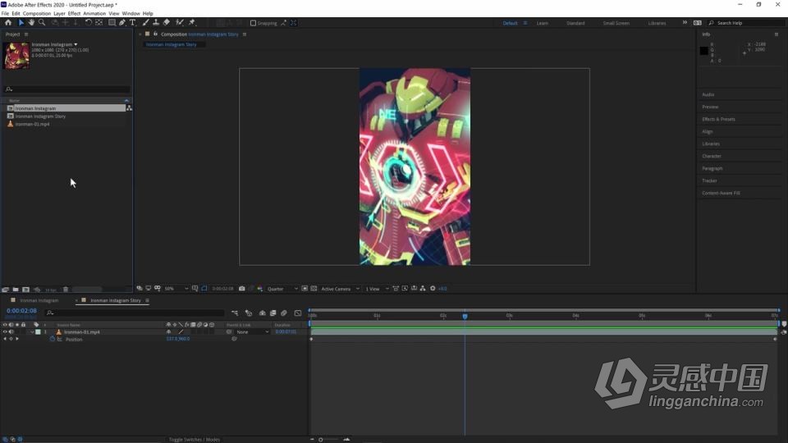This screenshot has width=788, height=443.
Task: Switch to the Libraries workspace
Action: click(x=657, y=23)
